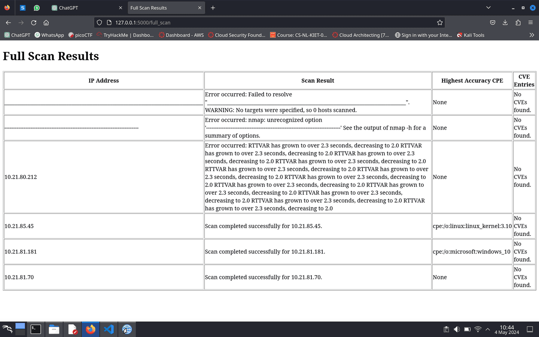Click the cpe:/o:microsoft:windows_10 cell

point(472,252)
